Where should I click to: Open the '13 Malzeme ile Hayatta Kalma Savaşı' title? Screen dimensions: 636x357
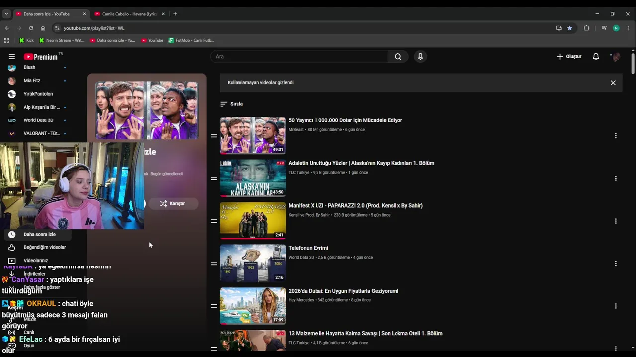365,334
